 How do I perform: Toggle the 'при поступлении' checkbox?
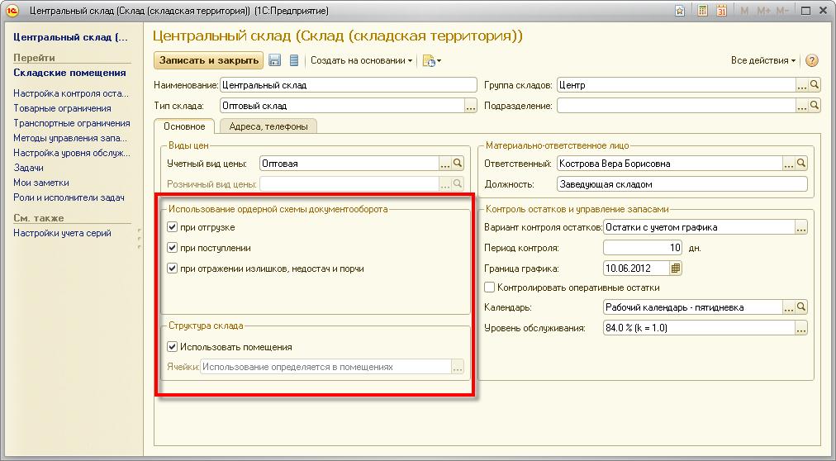(173, 248)
